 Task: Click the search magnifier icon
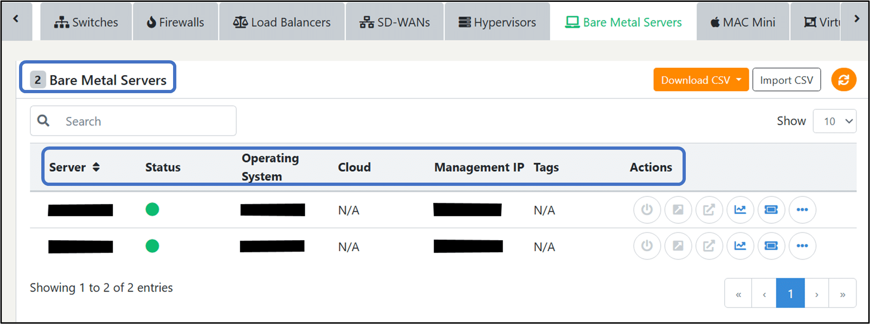tap(44, 121)
